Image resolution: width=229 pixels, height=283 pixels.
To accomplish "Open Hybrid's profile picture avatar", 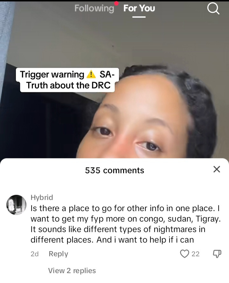I will point(17,205).
